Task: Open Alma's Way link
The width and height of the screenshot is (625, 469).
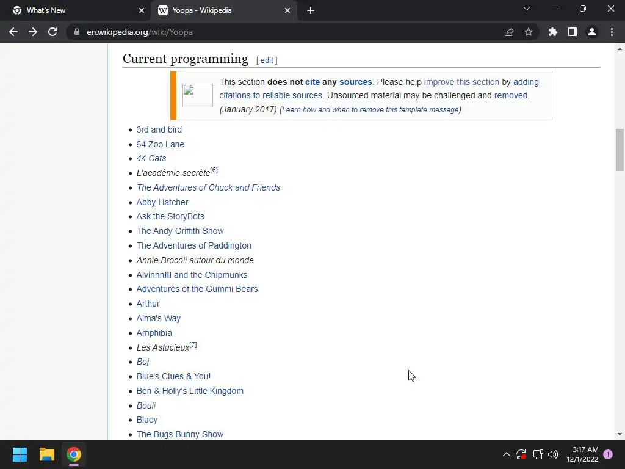Action: coord(158,318)
